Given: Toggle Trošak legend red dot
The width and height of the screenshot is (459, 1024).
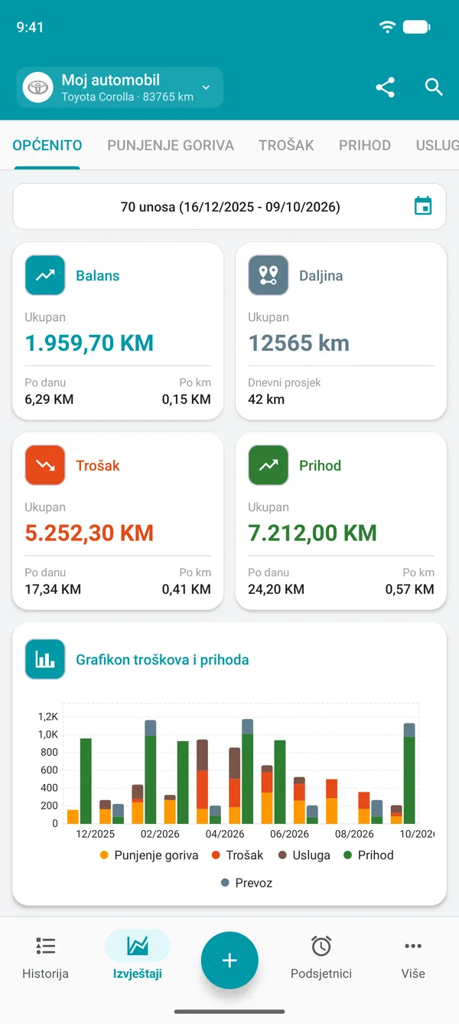Looking at the screenshot, I should (x=216, y=855).
